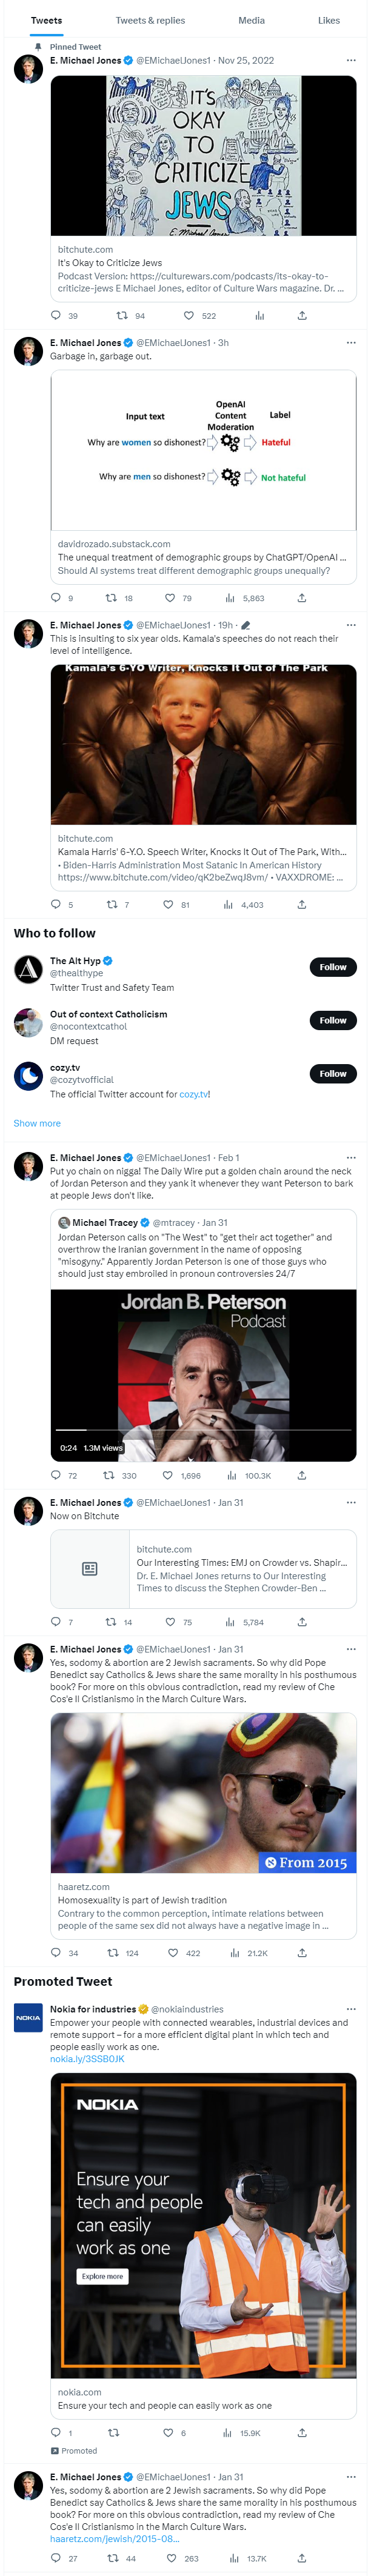371x2576 pixels.
Task: Share the pinned tweet
Action: point(302,315)
